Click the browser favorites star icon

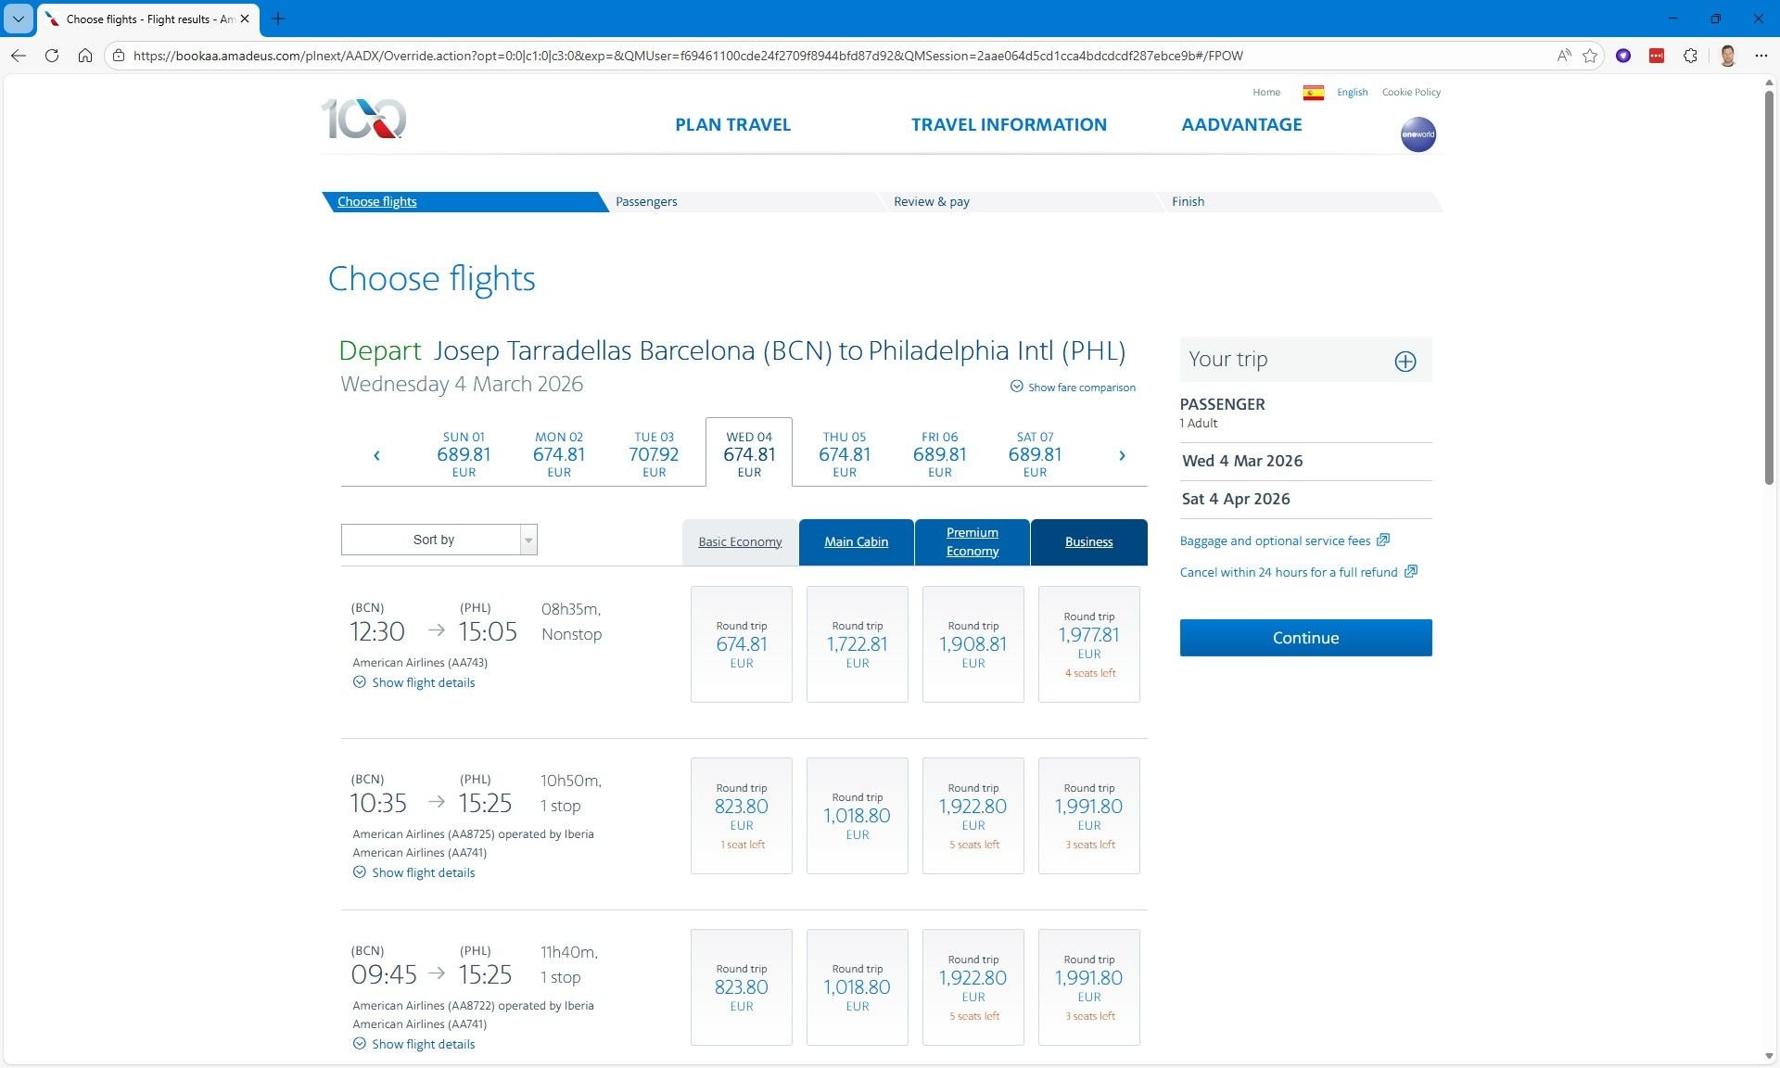click(x=1589, y=56)
